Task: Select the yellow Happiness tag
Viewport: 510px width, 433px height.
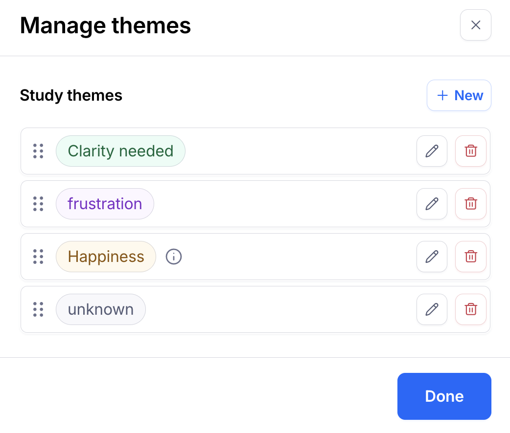Action: point(106,257)
